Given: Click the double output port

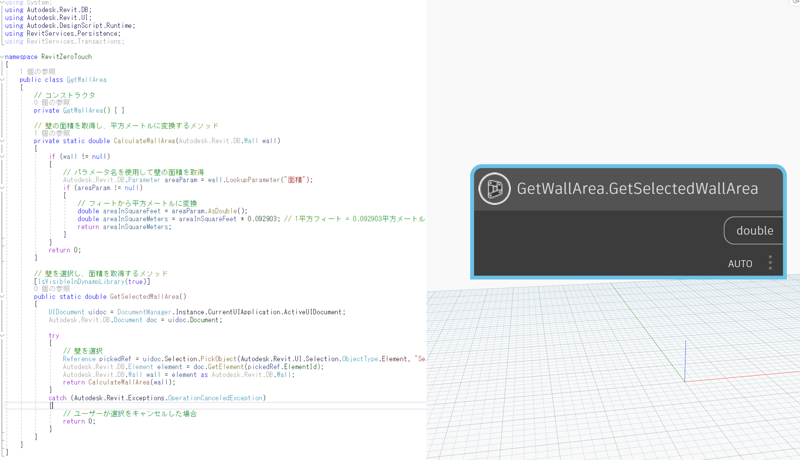Looking at the screenshot, I should 754,231.
